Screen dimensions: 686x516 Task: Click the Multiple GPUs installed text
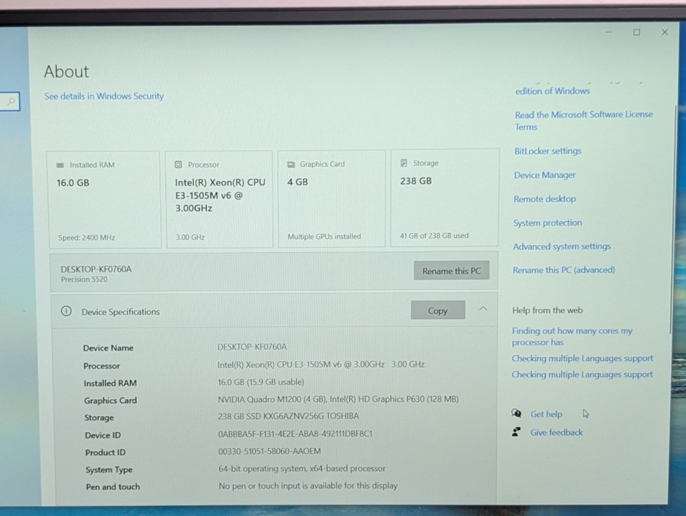click(324, 236)
